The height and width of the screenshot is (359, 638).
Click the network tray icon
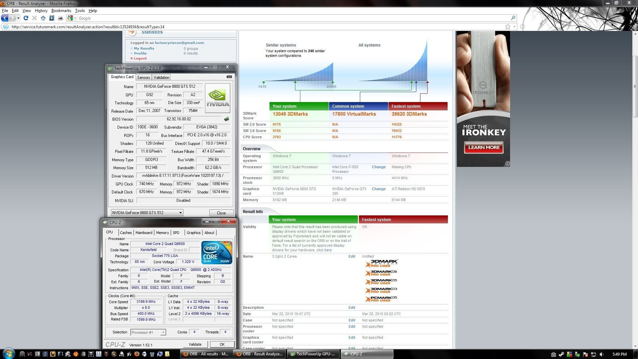pyautogui.click(x=593, y=354)
